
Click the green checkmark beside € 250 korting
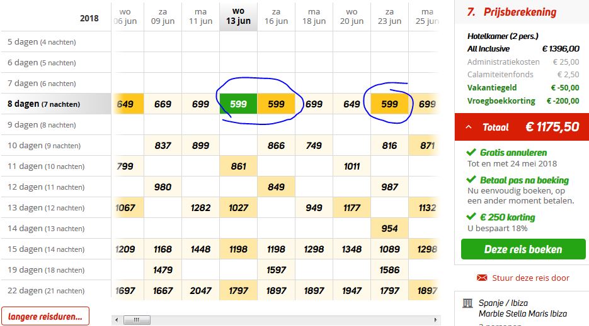[471, 217]
